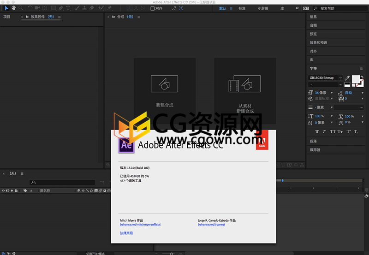
Task: Open the 效果控件 panel menu
Action: coord(60,17)
